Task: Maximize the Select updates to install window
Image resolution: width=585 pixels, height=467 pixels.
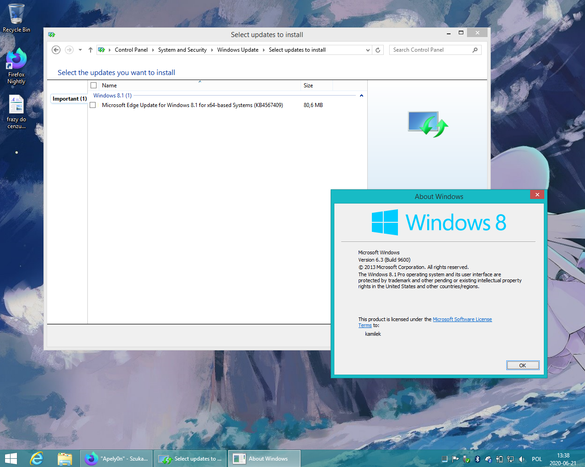Action: pos(461,33)
